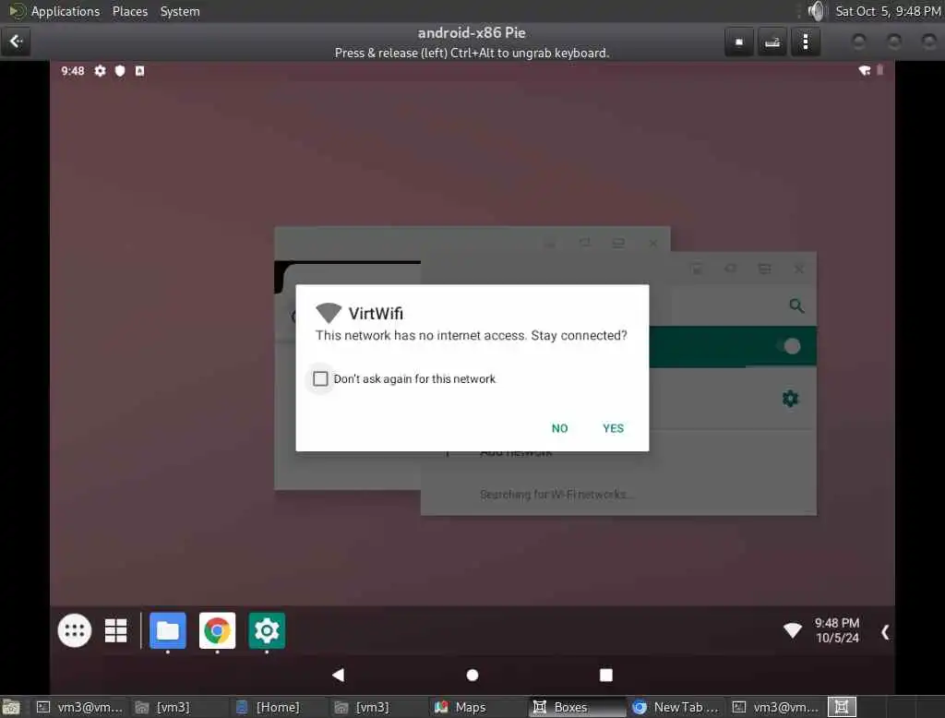Choose NO in the VirtWifi dialog
945x718 pixels.
point(559,428)
